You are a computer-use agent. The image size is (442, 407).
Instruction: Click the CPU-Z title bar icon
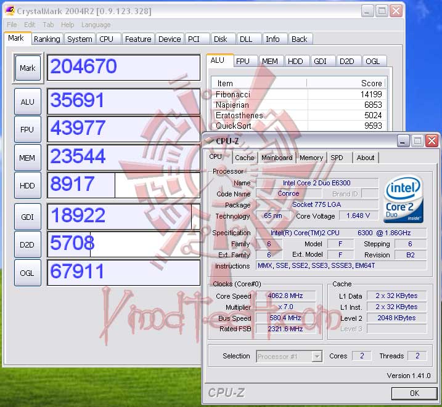pyautogui.click(x=209, y=140)
